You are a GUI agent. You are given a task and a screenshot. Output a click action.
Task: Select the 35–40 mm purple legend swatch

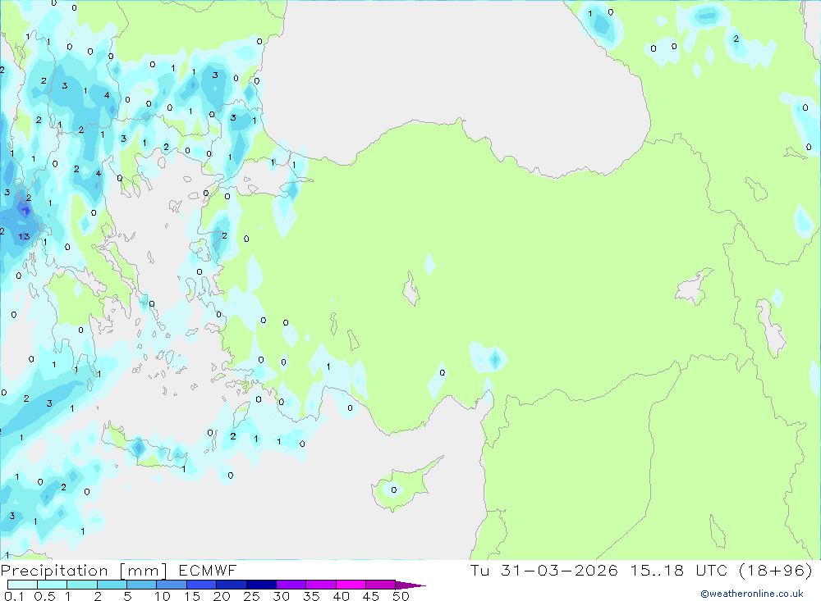point(320,585)
